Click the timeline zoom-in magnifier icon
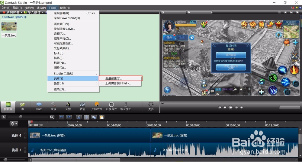The width and height of the screenshot is (302, 162). click(52, 117)
